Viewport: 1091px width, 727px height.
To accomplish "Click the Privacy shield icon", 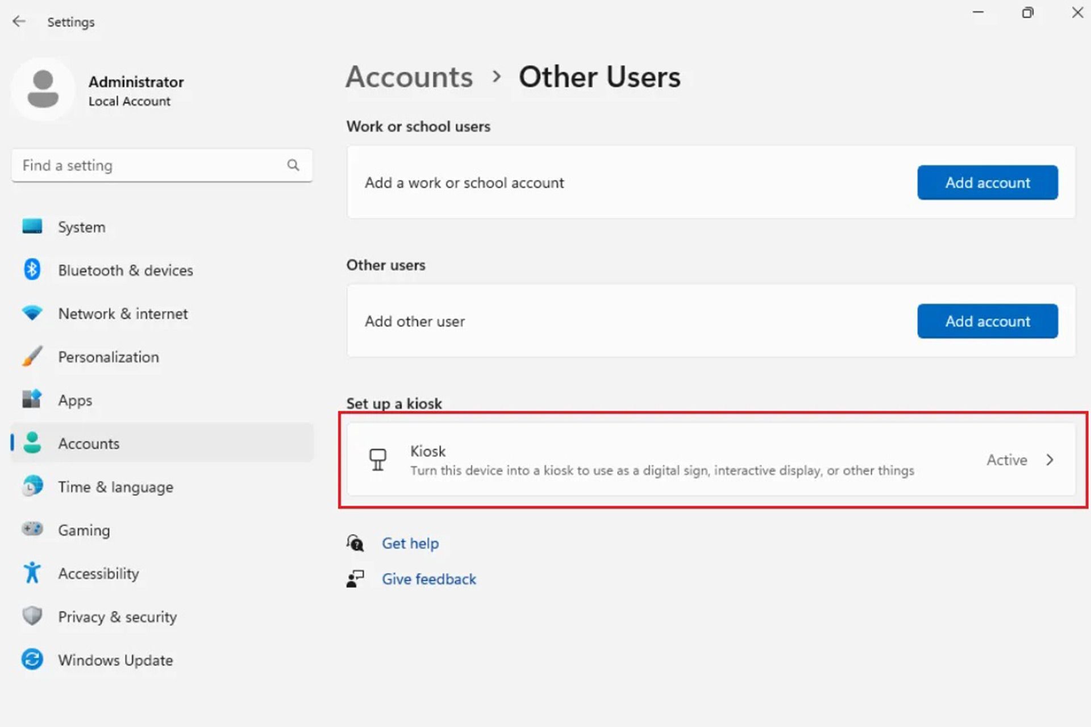I will tap(32, 616).
